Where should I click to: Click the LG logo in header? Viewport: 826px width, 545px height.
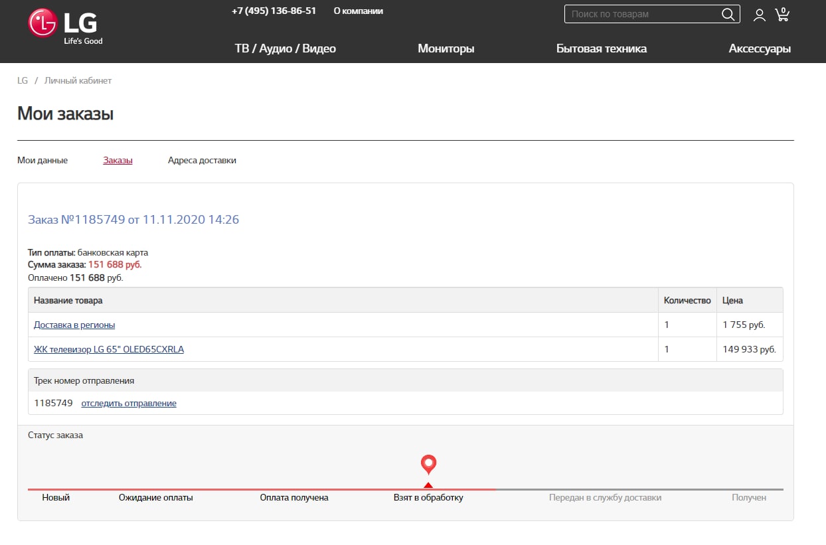click(65, 27)
